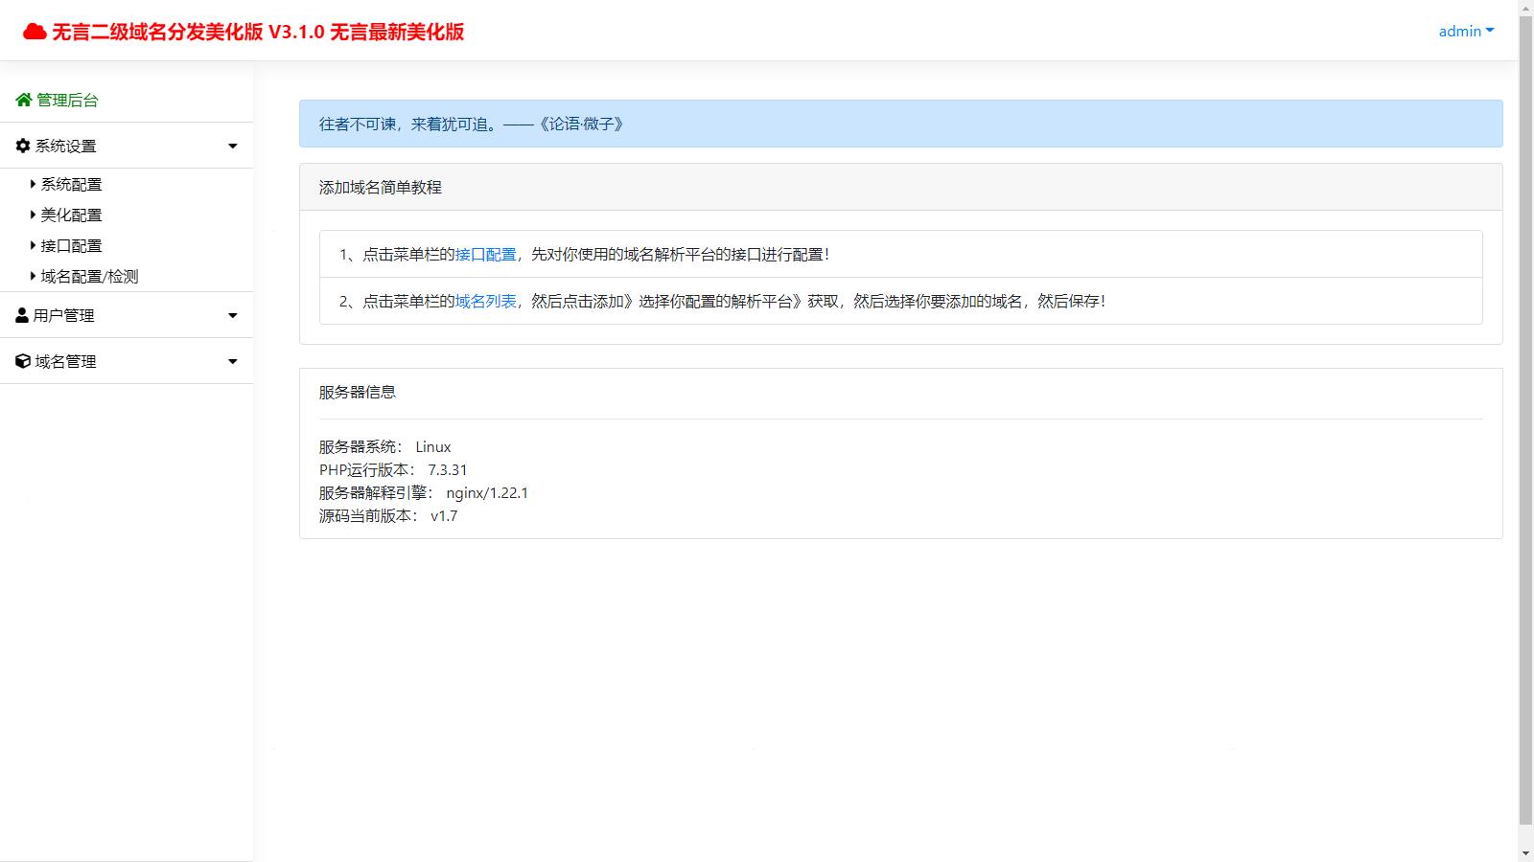Select 接口配置 from the sidebar menu
Screen dimensions: 1534x862
(x=71, y=245)
